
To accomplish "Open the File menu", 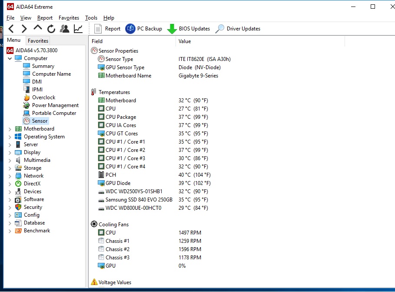I will (10, 18).
